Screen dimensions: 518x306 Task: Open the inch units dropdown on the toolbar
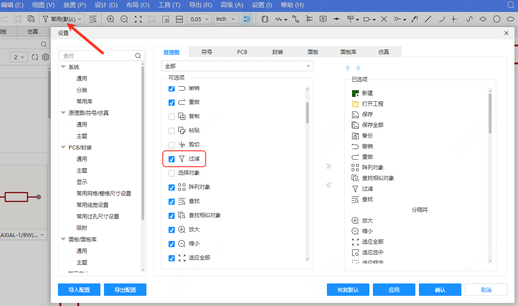226,19
